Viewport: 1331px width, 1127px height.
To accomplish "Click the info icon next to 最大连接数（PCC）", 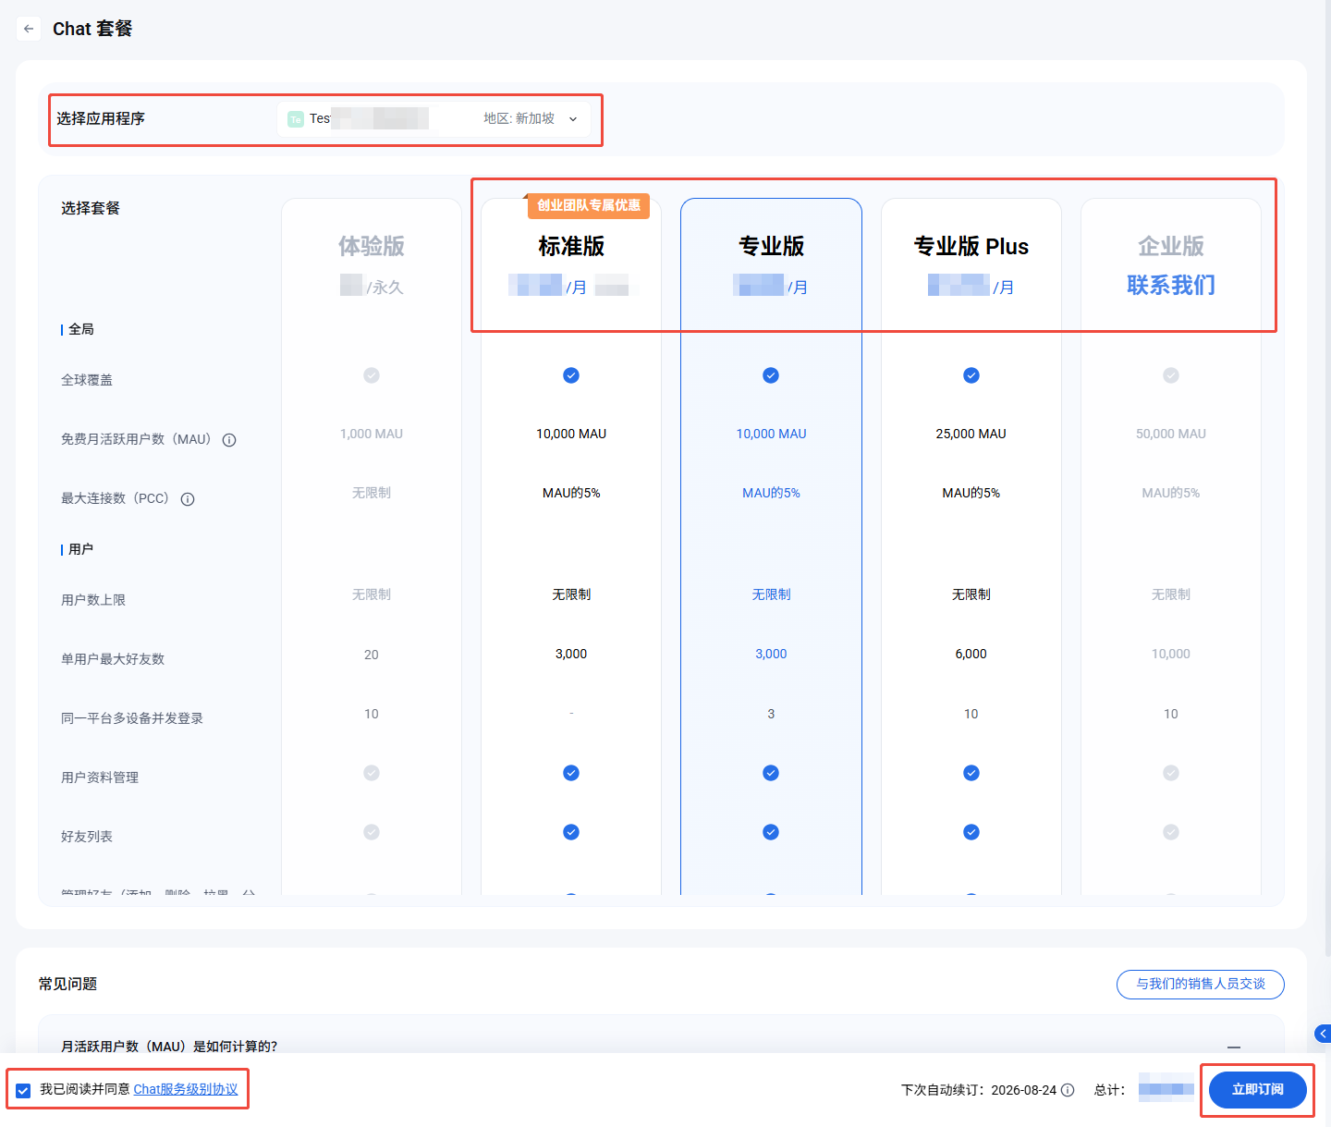I will coord(188,499).
